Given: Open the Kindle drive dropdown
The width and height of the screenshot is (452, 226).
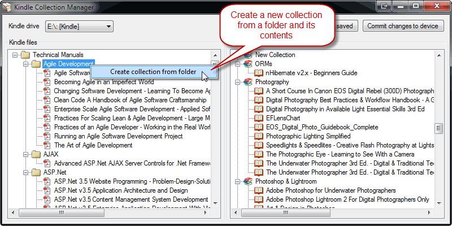Looking at the screenshot, I should (x=79, y=27).
